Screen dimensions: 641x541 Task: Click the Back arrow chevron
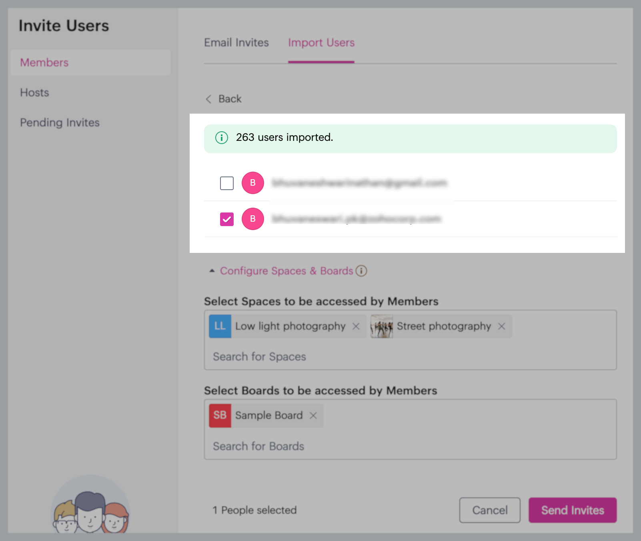click(208, 99)
